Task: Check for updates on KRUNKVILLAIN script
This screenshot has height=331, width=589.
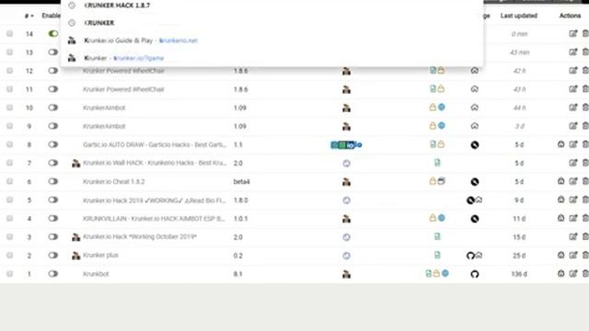Action: (x=560, y=219)
